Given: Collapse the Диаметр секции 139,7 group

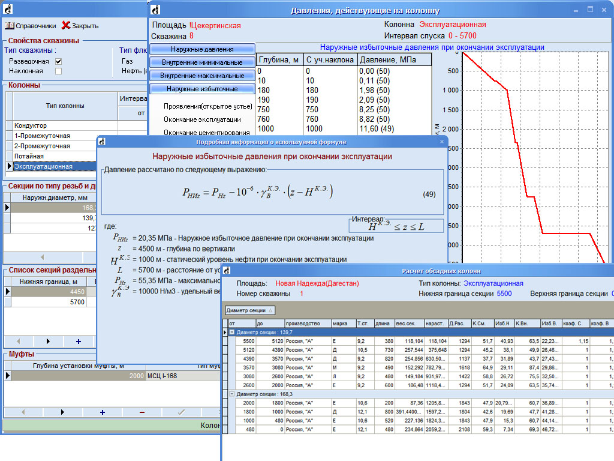Looking at the screenshot, I should 232,332.
